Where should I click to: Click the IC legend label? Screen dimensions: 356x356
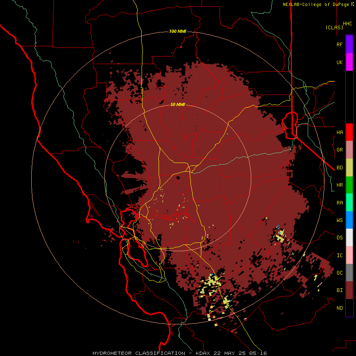(x=339, y=255)
